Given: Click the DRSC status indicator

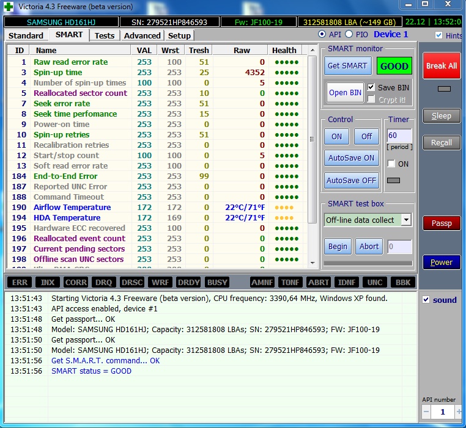Looking at the screenshot, I should (132, 282).
